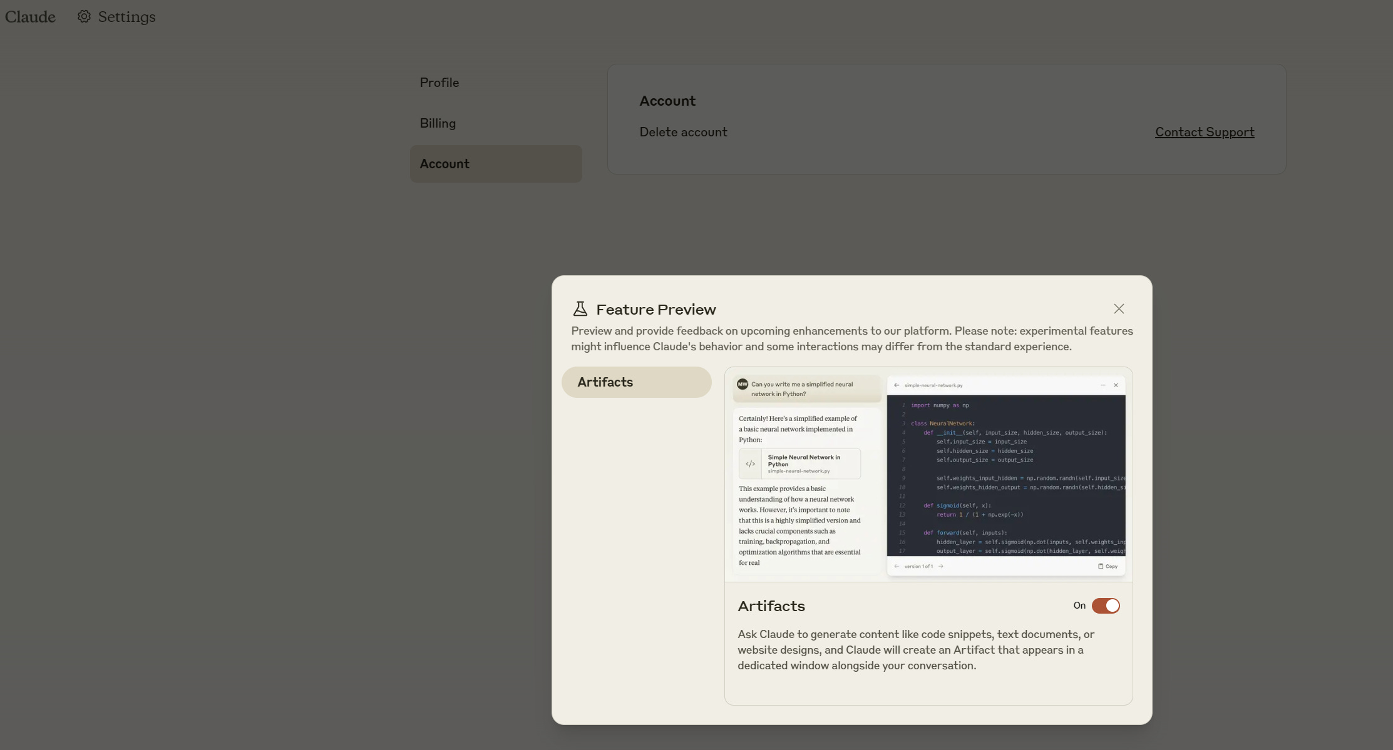Click the Settings gear icon
The image size is (1393, 750).
pyautogui.click(x=84, y=16)
